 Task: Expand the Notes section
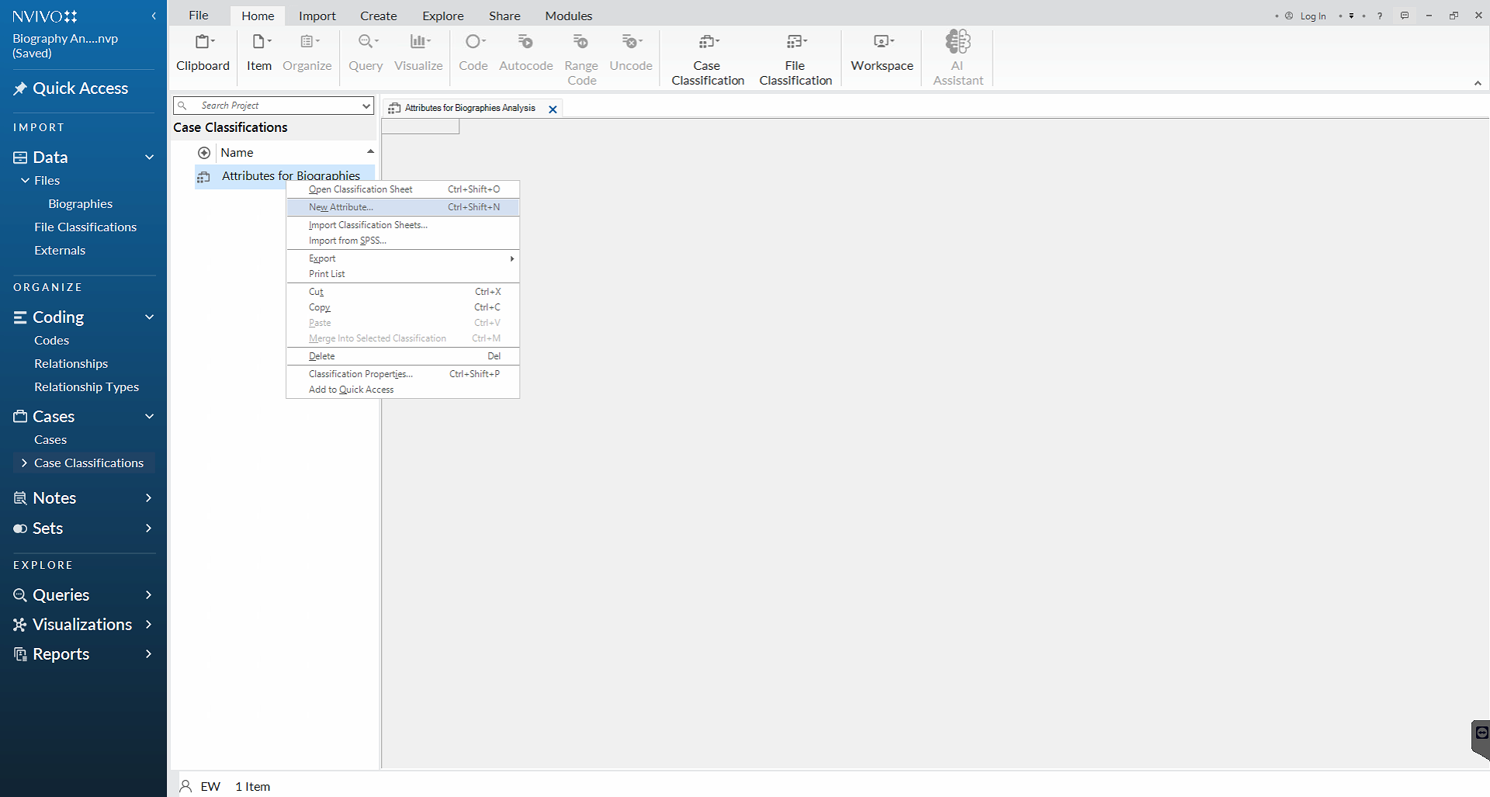coord(148,498)
